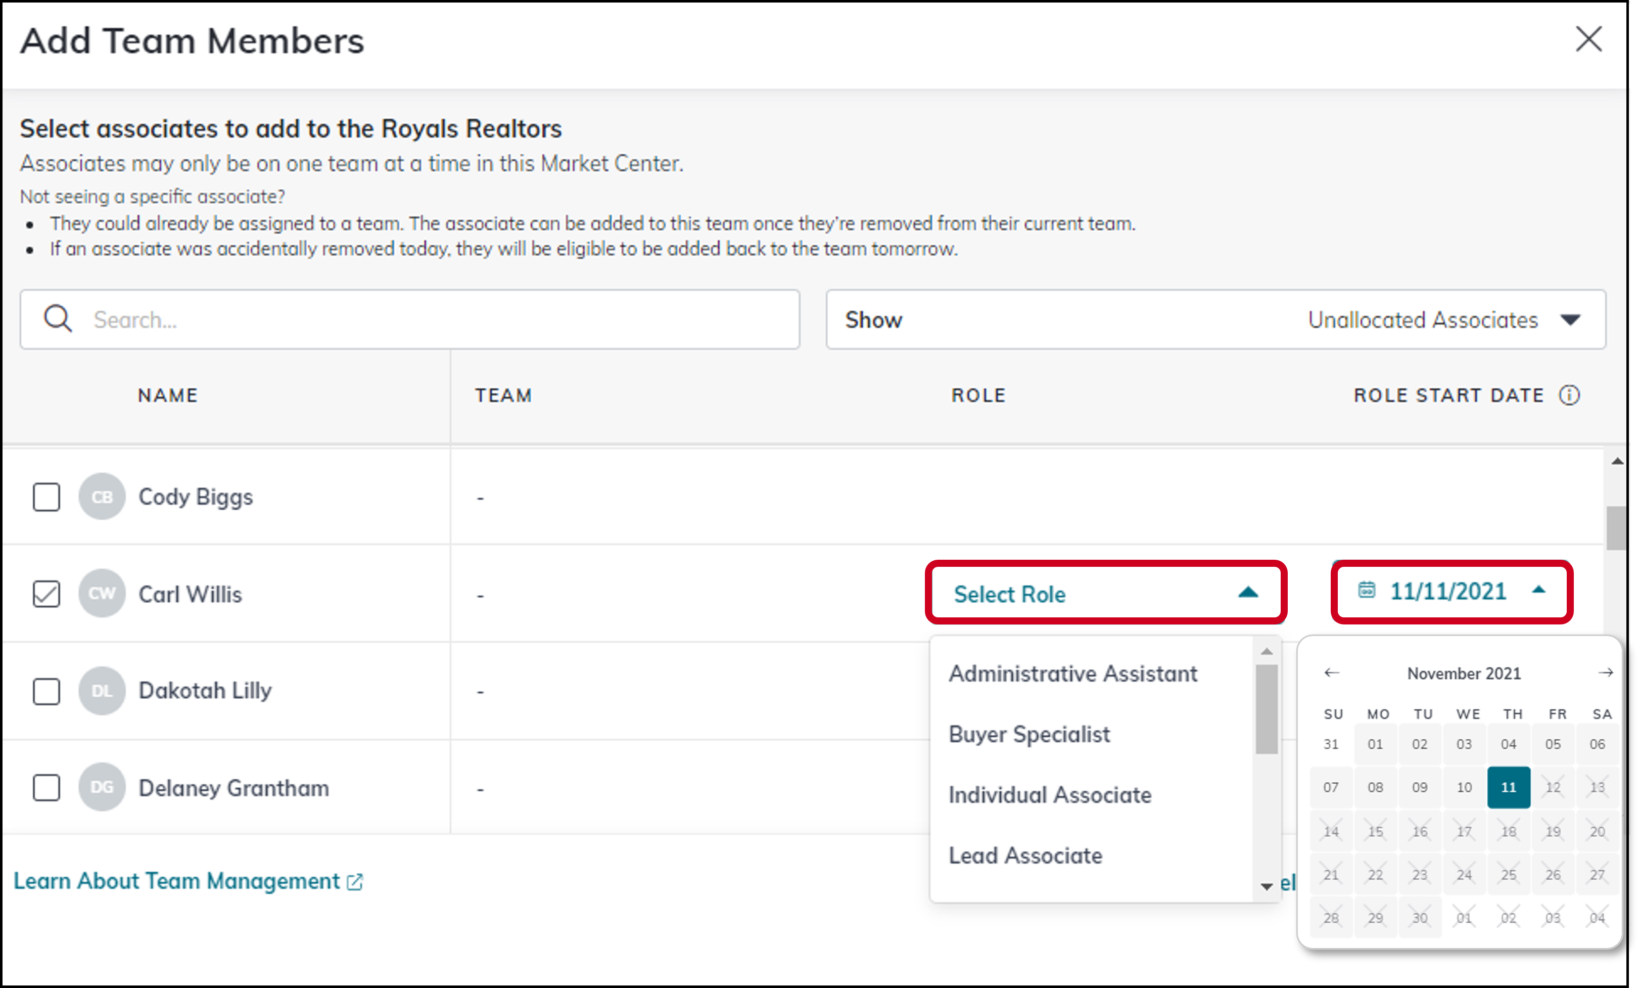Select November 06 in the calendar
This screenshot has width=1638, height=988.
[x=1598, y=744]
